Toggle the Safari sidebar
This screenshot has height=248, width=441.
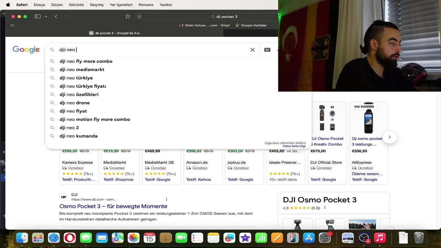click(x=38, y=17)
